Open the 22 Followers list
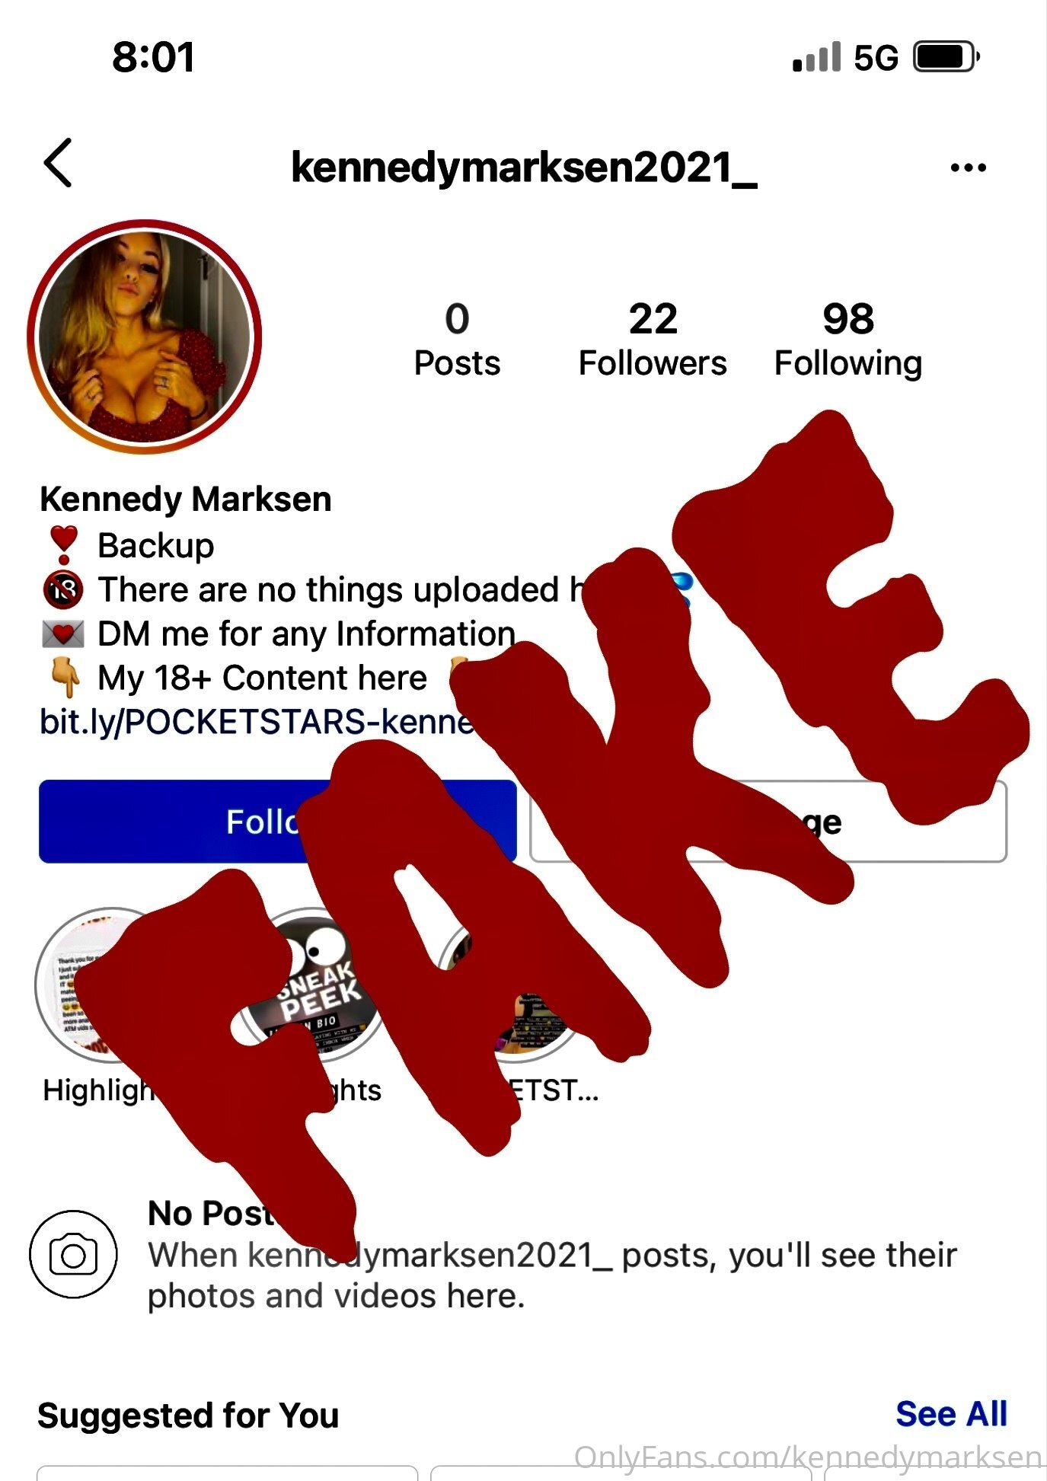The height and width of the screenshot is (1481, 1047). tap(653, 339)
